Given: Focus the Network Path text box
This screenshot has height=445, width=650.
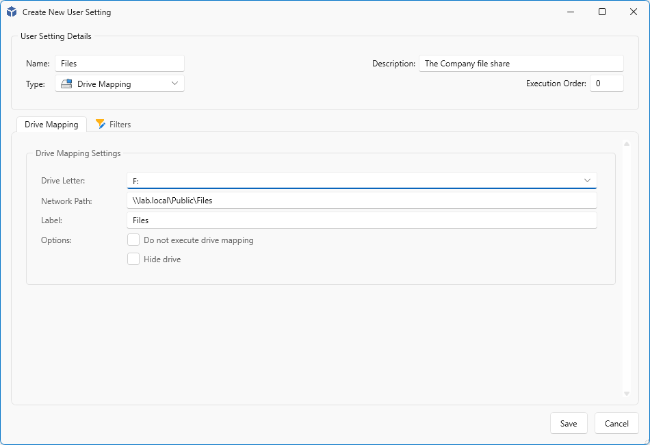Looking at the screenshot, I should click(361, 201).
